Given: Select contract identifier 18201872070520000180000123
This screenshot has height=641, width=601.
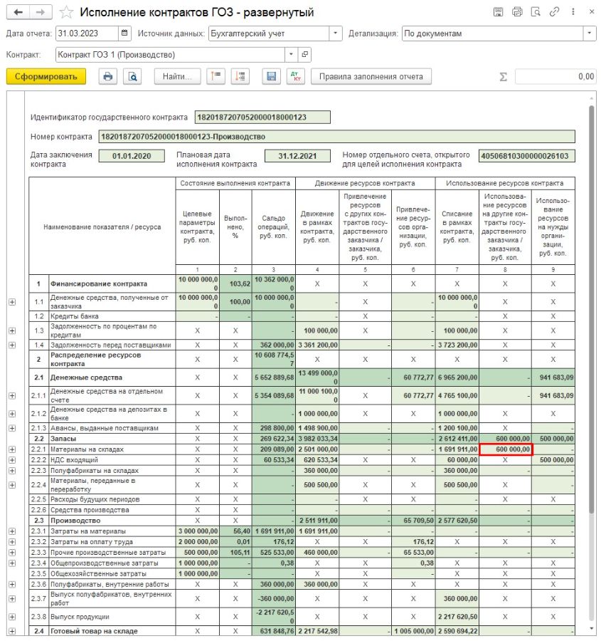Looking at the screenshot, I should (262, 117).
